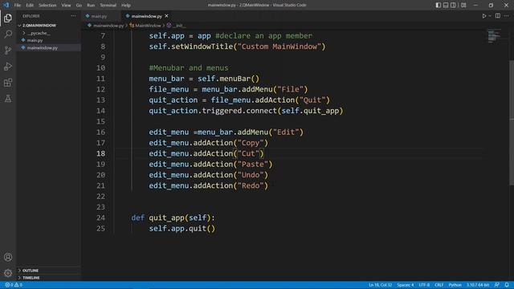Open run options dropdown arrow next to play
This screenshot has height=289, width=514.
490,16
